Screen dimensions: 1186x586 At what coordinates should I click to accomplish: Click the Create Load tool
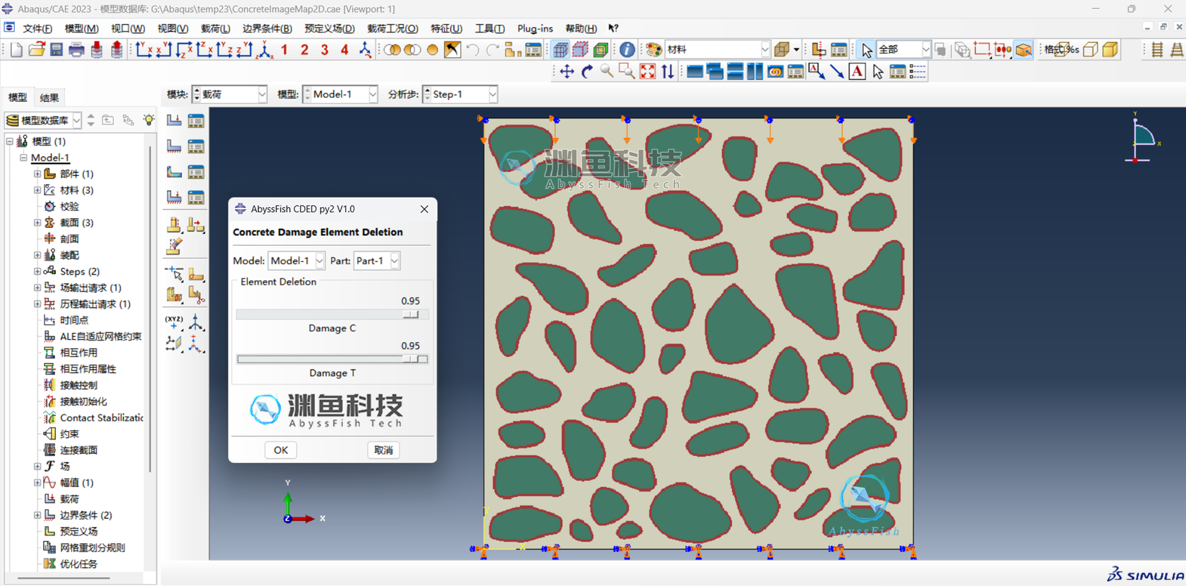point(174,121)
